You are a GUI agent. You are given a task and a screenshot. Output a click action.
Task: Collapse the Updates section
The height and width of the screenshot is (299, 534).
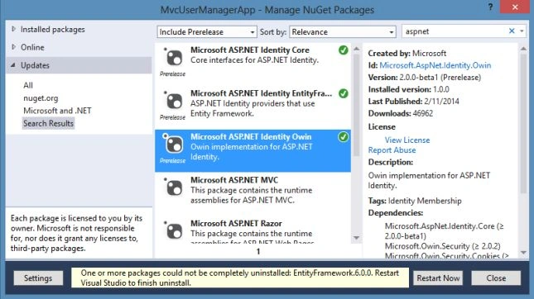pyautogui.click(x=13, y=65)
